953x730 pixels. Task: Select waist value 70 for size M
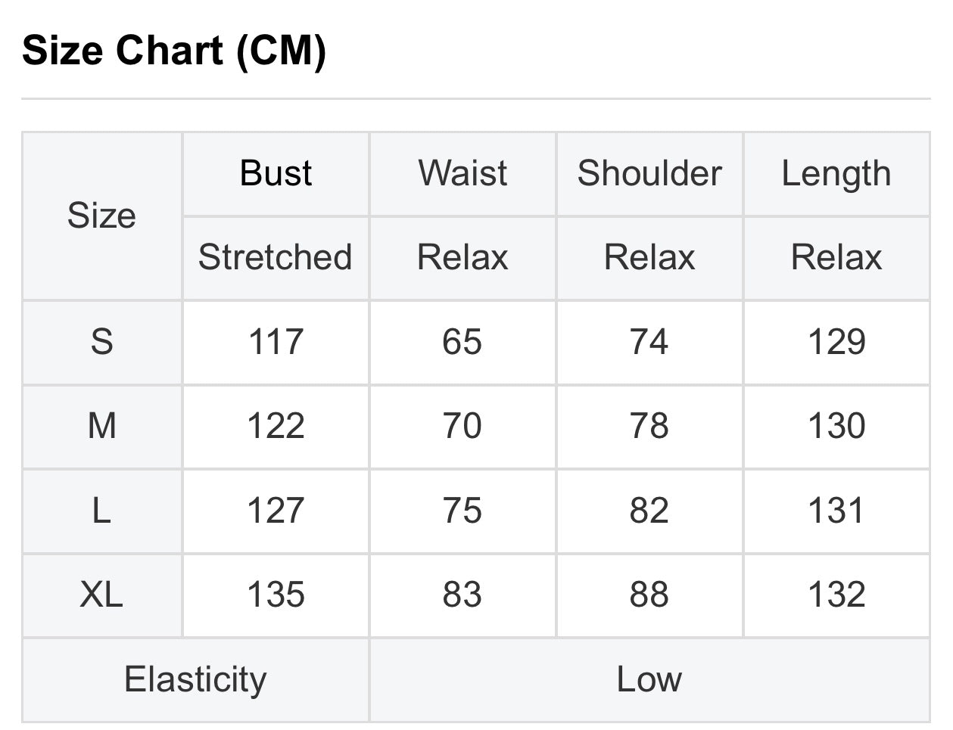click(x=462, y=426)
